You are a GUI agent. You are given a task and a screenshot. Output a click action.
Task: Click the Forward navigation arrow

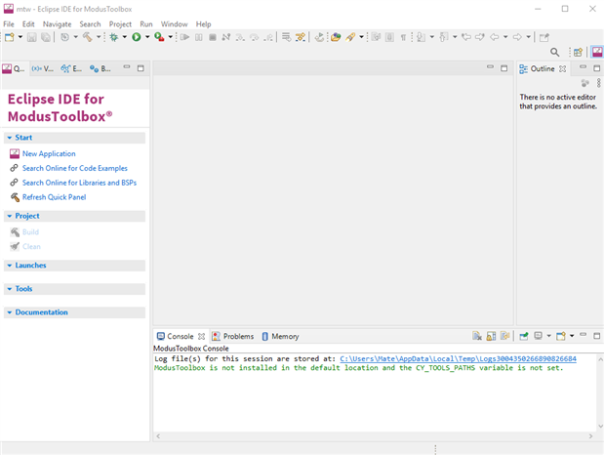point(517,37)
